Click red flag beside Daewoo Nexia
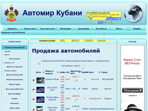This screenshot has width=148, height=111. pyautogui.click(x=33, y=80)
